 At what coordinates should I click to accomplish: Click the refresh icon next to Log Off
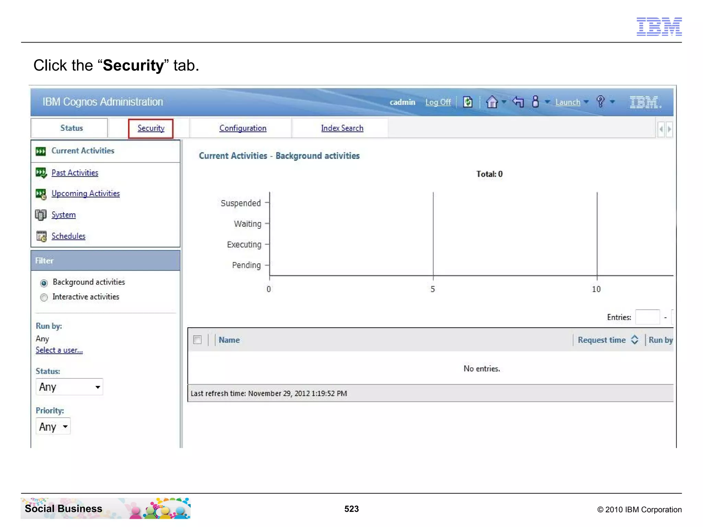468,102
